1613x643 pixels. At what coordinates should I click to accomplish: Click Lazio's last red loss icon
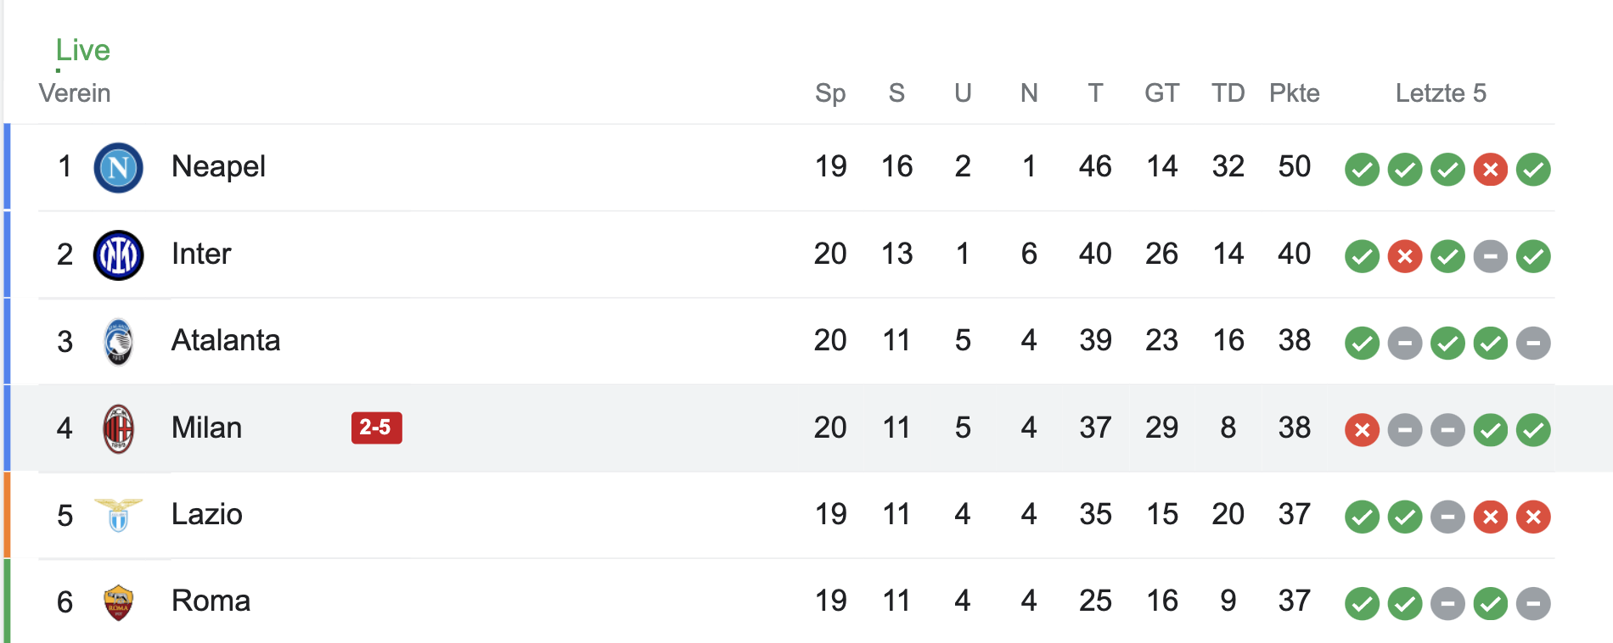(x=1533, y=517)
